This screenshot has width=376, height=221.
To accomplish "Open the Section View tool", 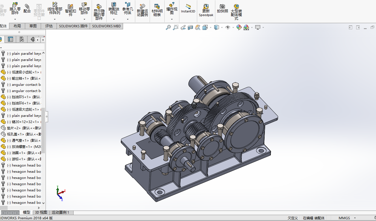I will coord(190,27).
